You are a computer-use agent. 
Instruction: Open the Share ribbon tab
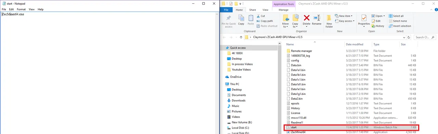pyautogui.click(x=253, y=10)
